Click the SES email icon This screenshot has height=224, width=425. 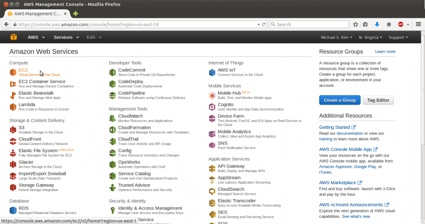212,215
